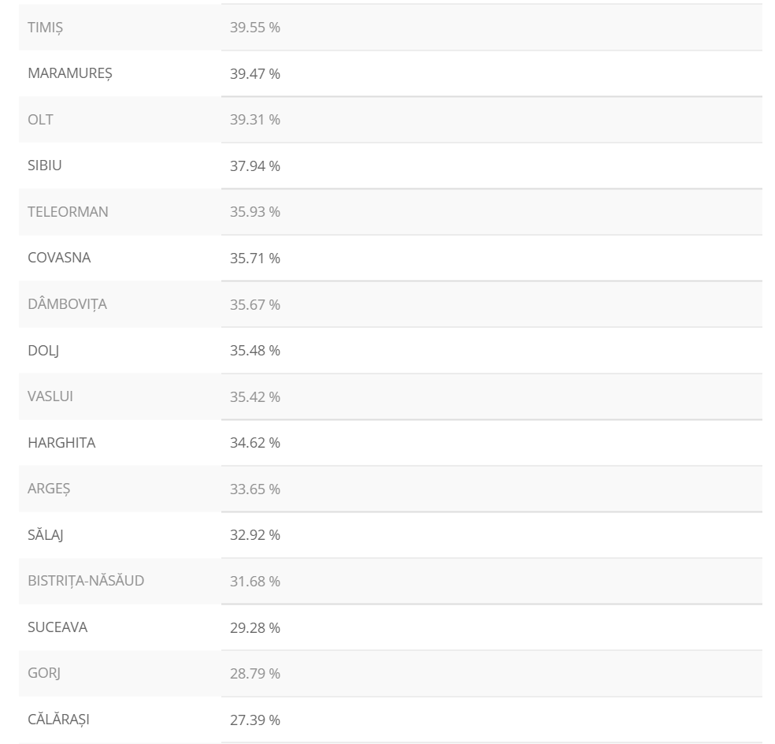Click the TIMIȘ county name cell

(46, 28)
